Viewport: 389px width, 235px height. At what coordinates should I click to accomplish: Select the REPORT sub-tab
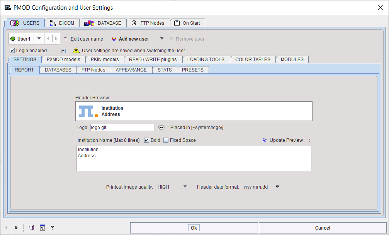tap(24, 70)
